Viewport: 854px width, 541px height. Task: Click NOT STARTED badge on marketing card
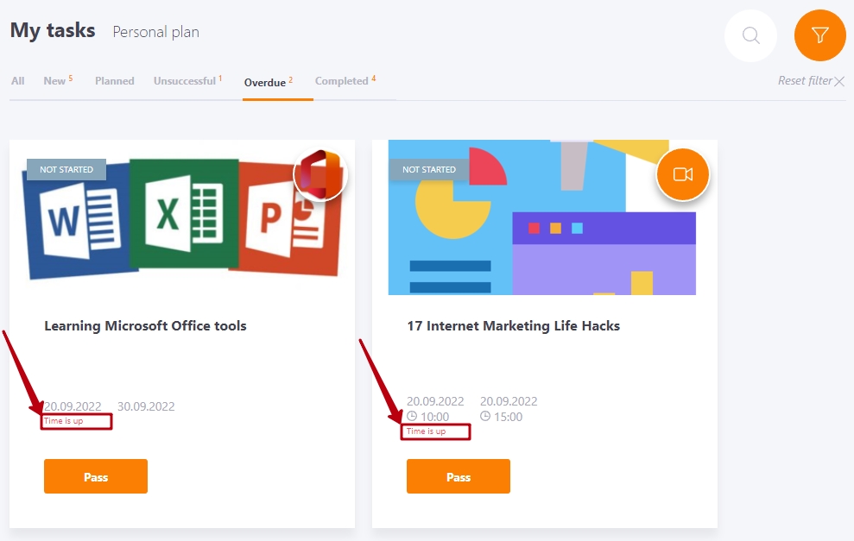pyautogui.click(x=428, y=169)
